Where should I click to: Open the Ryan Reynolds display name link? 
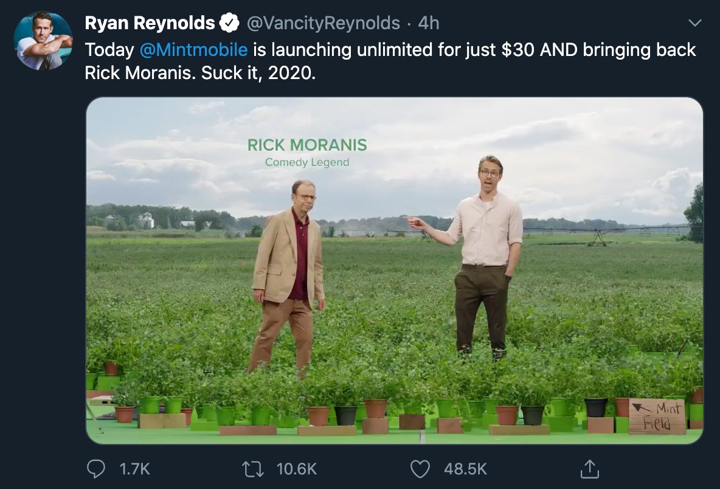(x=150, y=24)
